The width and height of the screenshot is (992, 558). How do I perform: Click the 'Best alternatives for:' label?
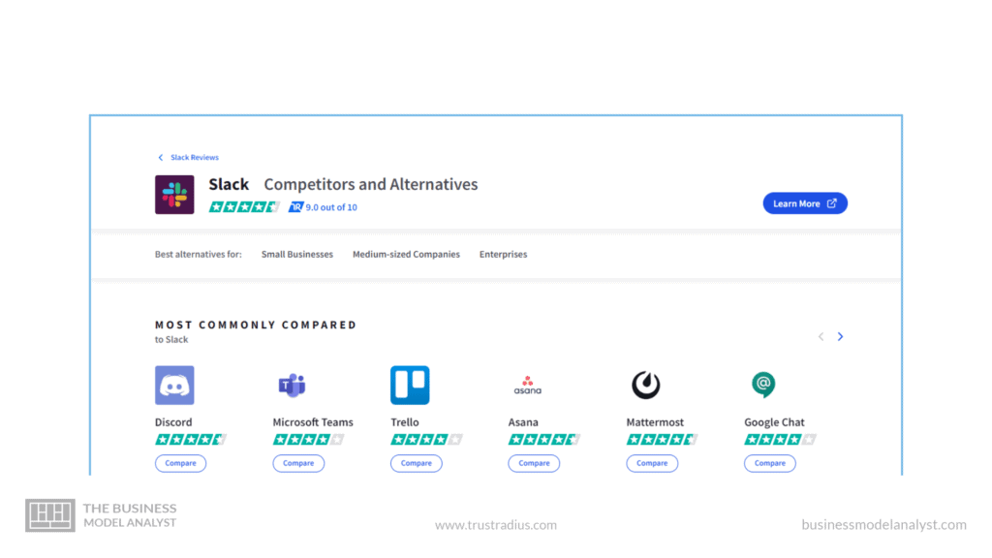point(198,255)
